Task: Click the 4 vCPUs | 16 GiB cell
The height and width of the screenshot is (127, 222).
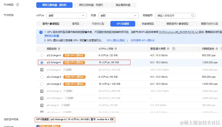Action: tap(108, 105)
